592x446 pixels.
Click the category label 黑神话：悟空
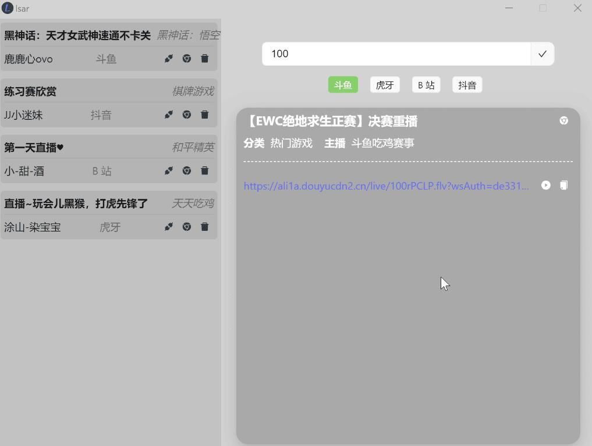point(189,35)
